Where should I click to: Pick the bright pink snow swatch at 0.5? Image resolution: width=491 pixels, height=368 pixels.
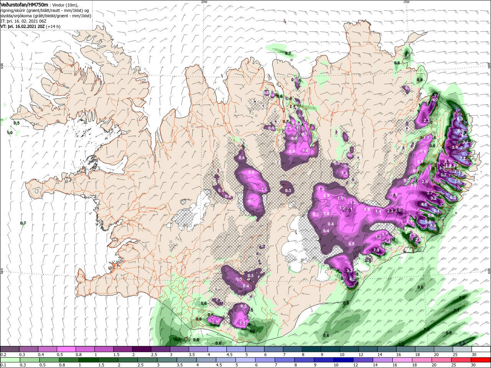(x=66, y=349)
